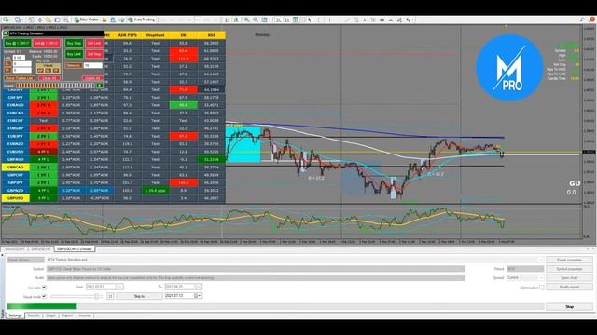The height and width of the screenshot is (335, 597).
Task: Place a Buy Stop order
Action: point(74,44)
